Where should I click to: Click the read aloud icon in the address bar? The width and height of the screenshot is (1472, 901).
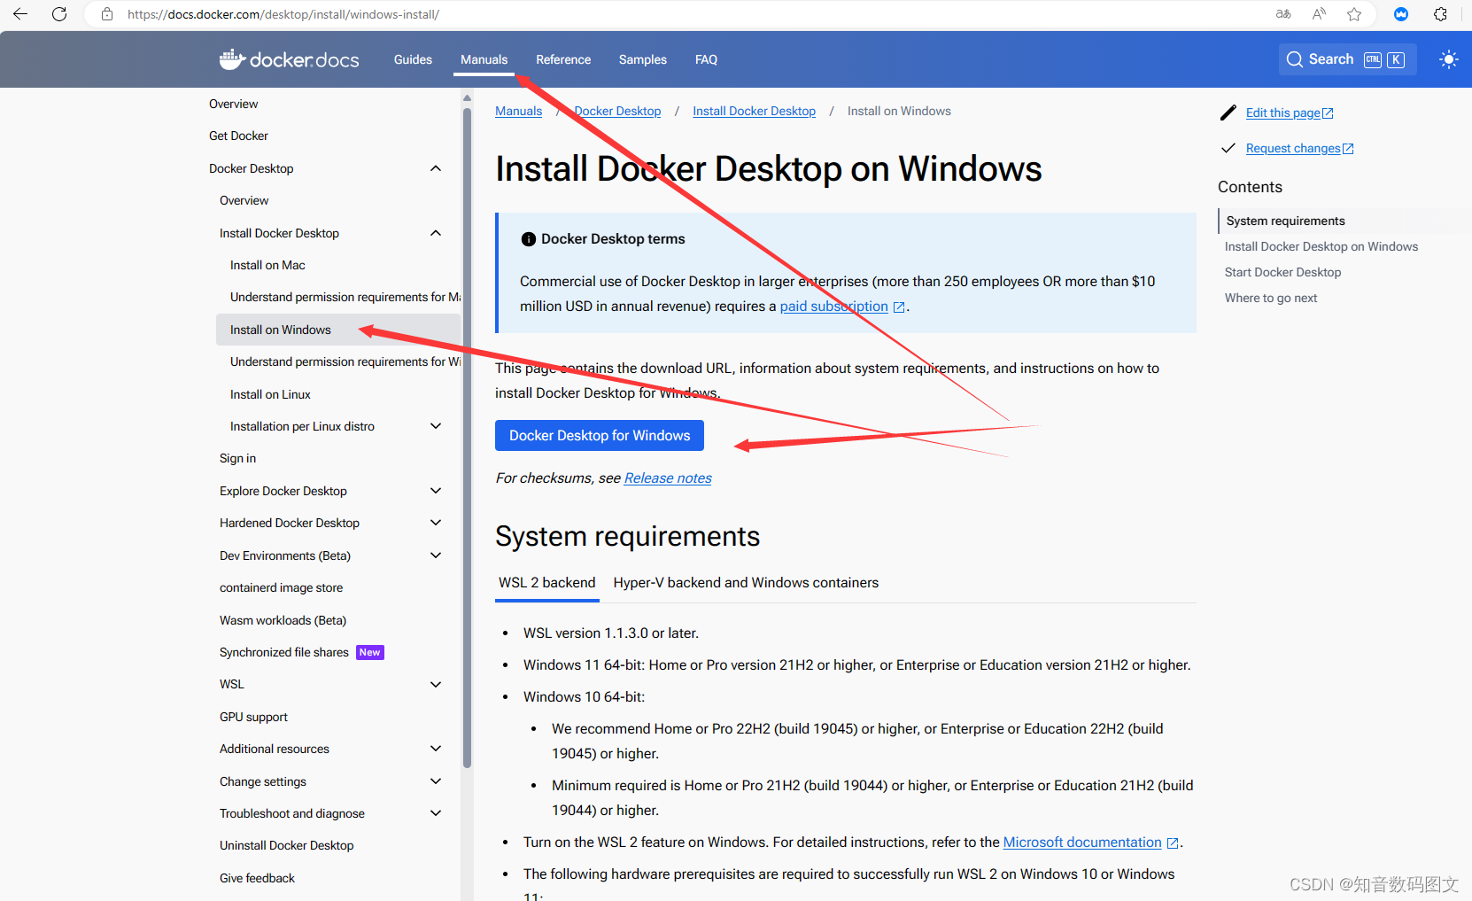(x=1318, y=14)
